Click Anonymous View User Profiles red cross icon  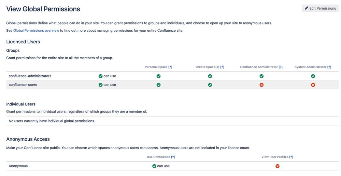pyautogui.click(x=278, y=166)
